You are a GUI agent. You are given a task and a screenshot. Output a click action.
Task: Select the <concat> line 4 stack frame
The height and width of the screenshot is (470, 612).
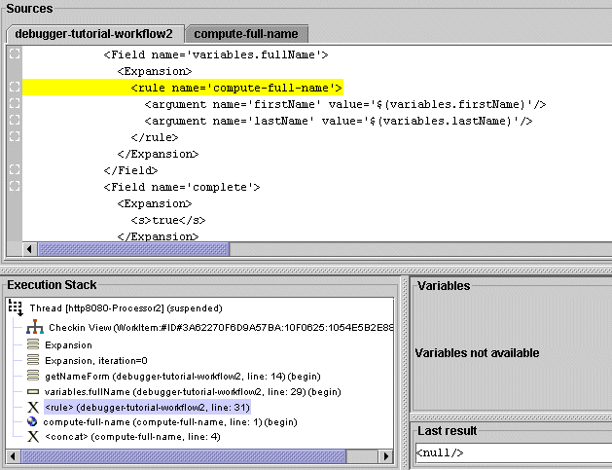(132, 436)
